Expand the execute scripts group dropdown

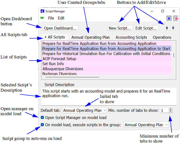[x=146, y=125]
